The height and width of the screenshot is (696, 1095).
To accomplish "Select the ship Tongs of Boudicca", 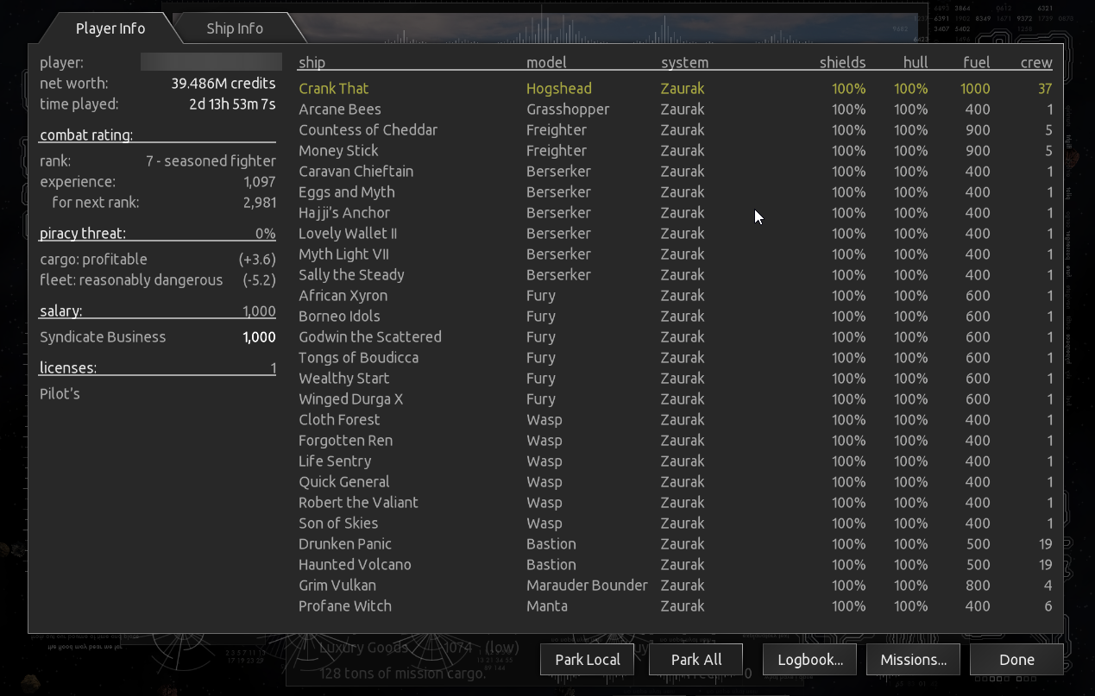I will click(676, 358).
